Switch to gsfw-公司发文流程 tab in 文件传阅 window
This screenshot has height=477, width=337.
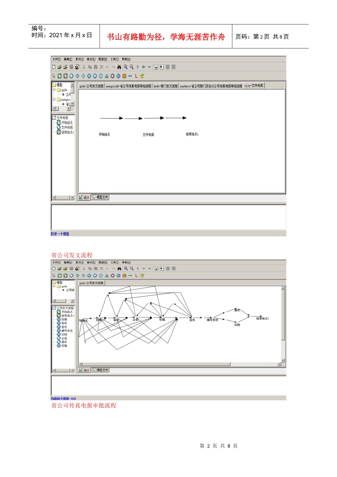[x=92, y=86]
